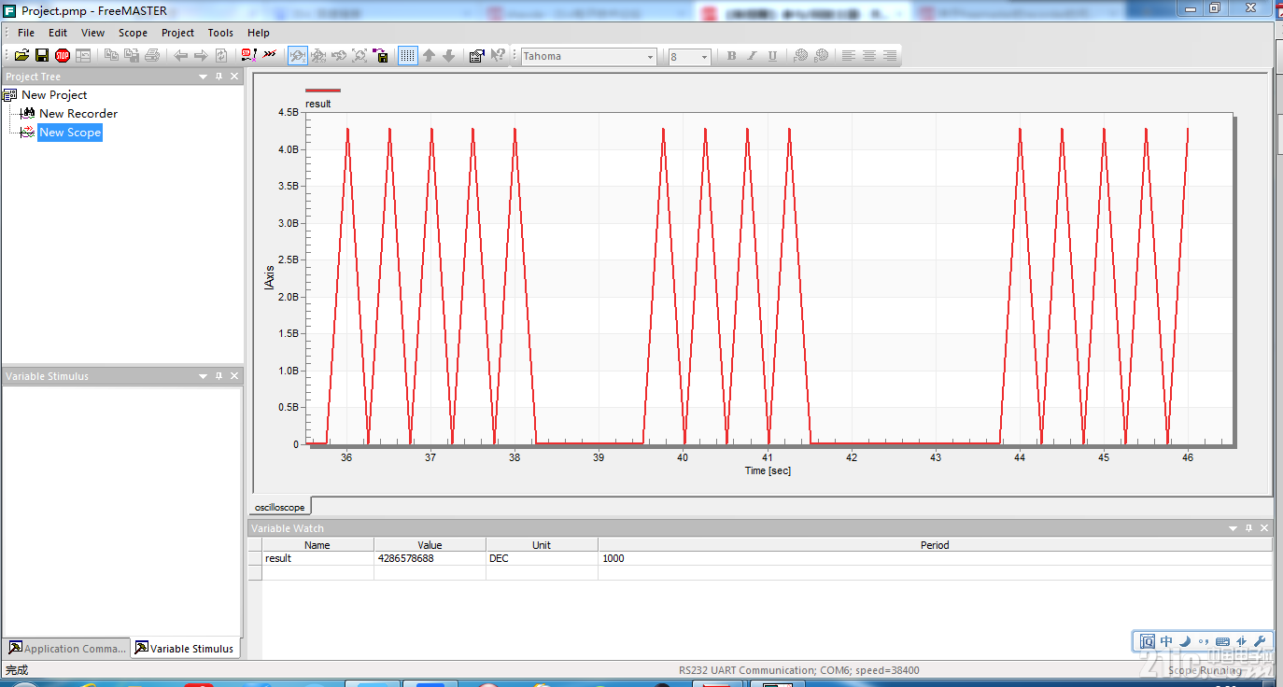The width and height of the screenshot is (1283, 687).
Task: Click the zoom-to-fit graph icon
Action: [360, 56]
